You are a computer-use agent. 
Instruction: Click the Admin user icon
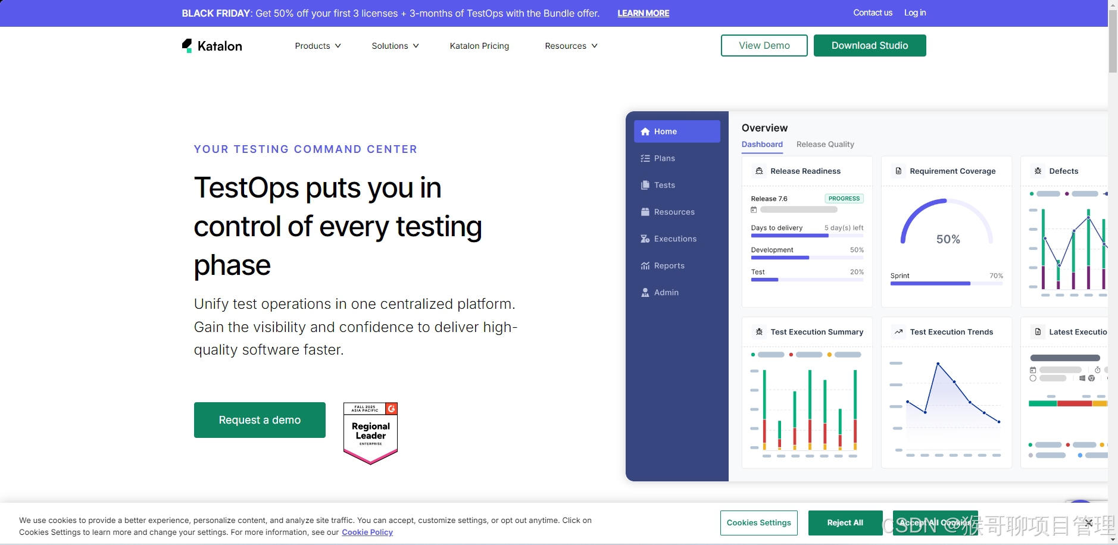point(645,292)
